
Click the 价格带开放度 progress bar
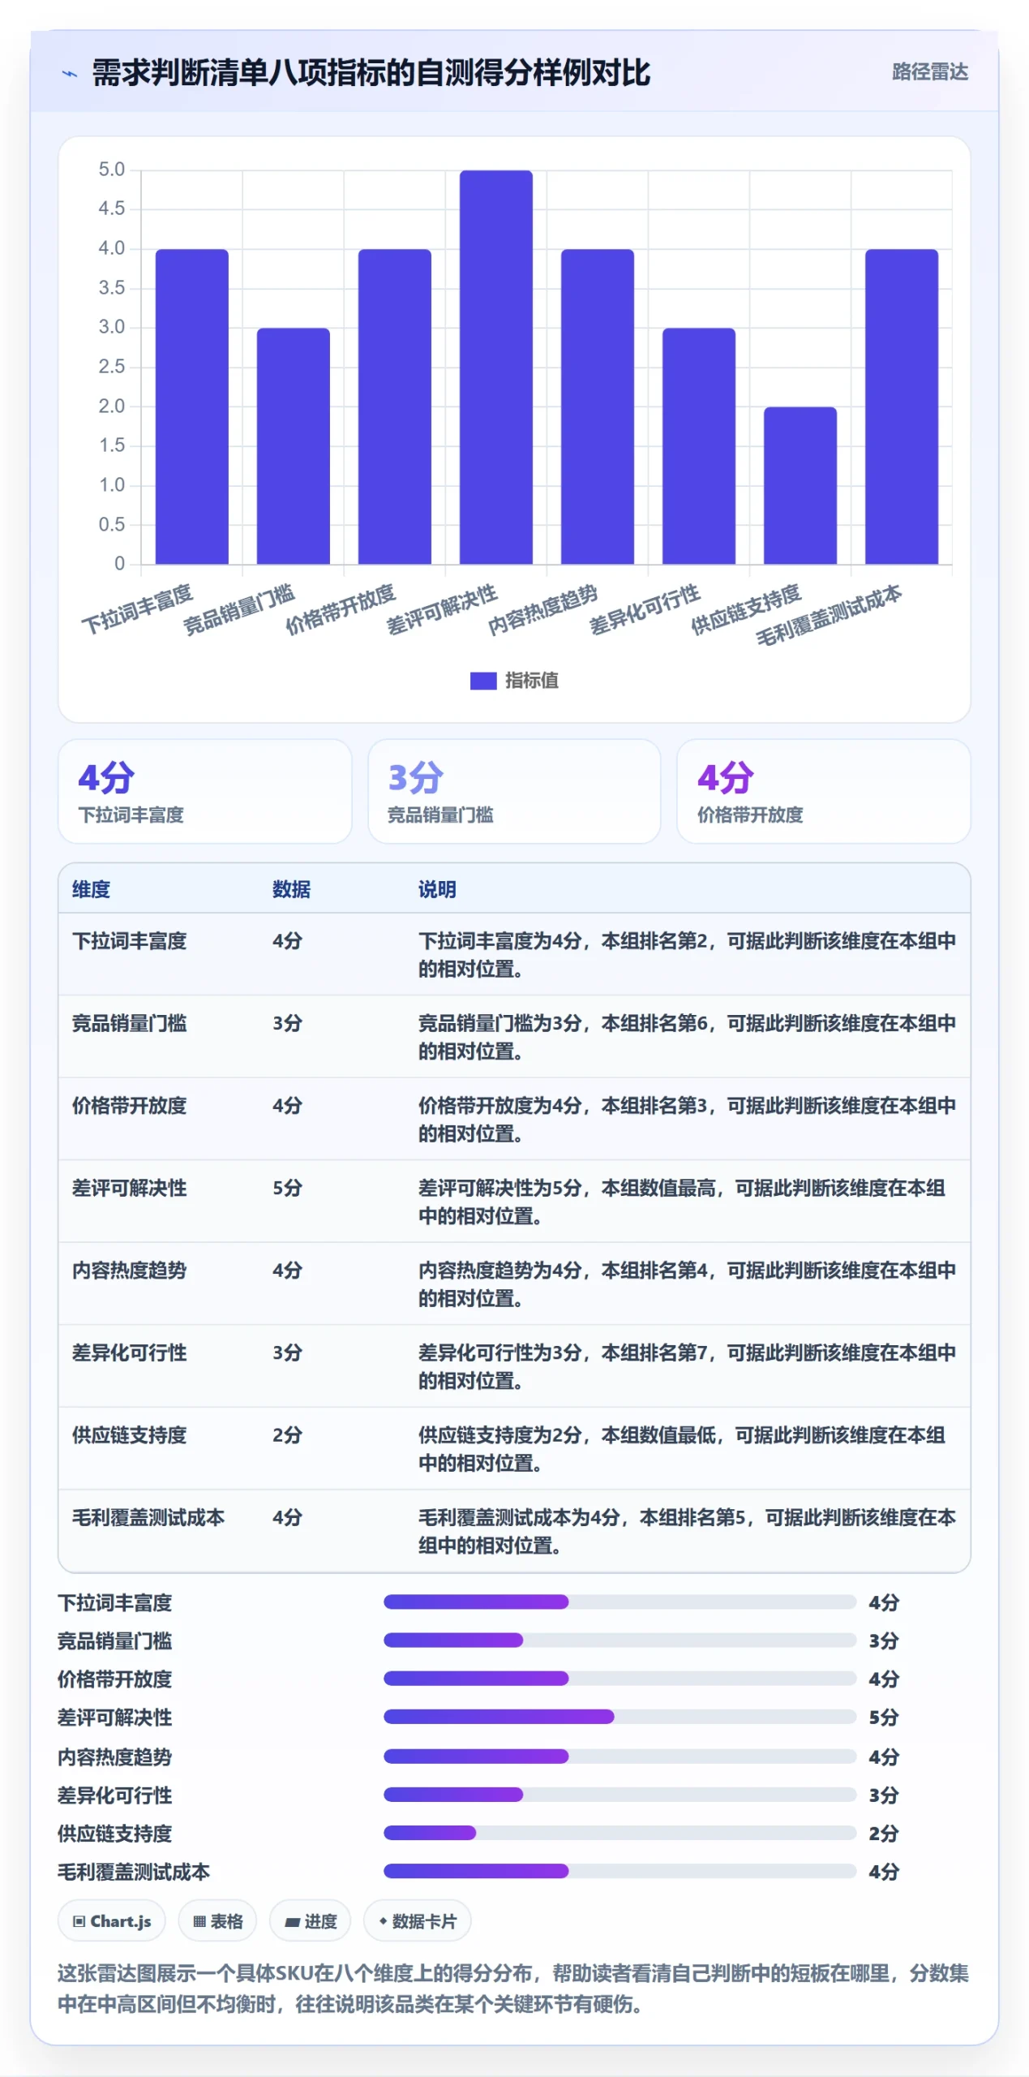click(x=620, y=1678)
